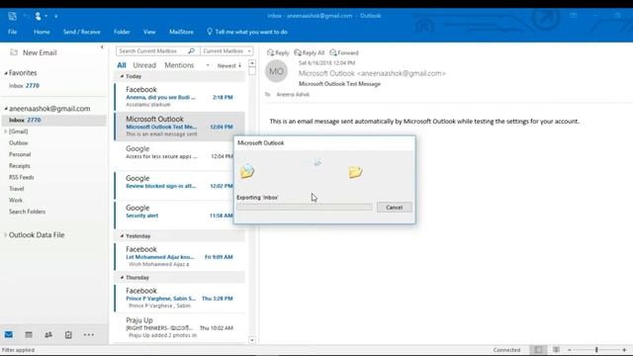Click the New Email envelope icon
The image size is (633, 356).
14,52
